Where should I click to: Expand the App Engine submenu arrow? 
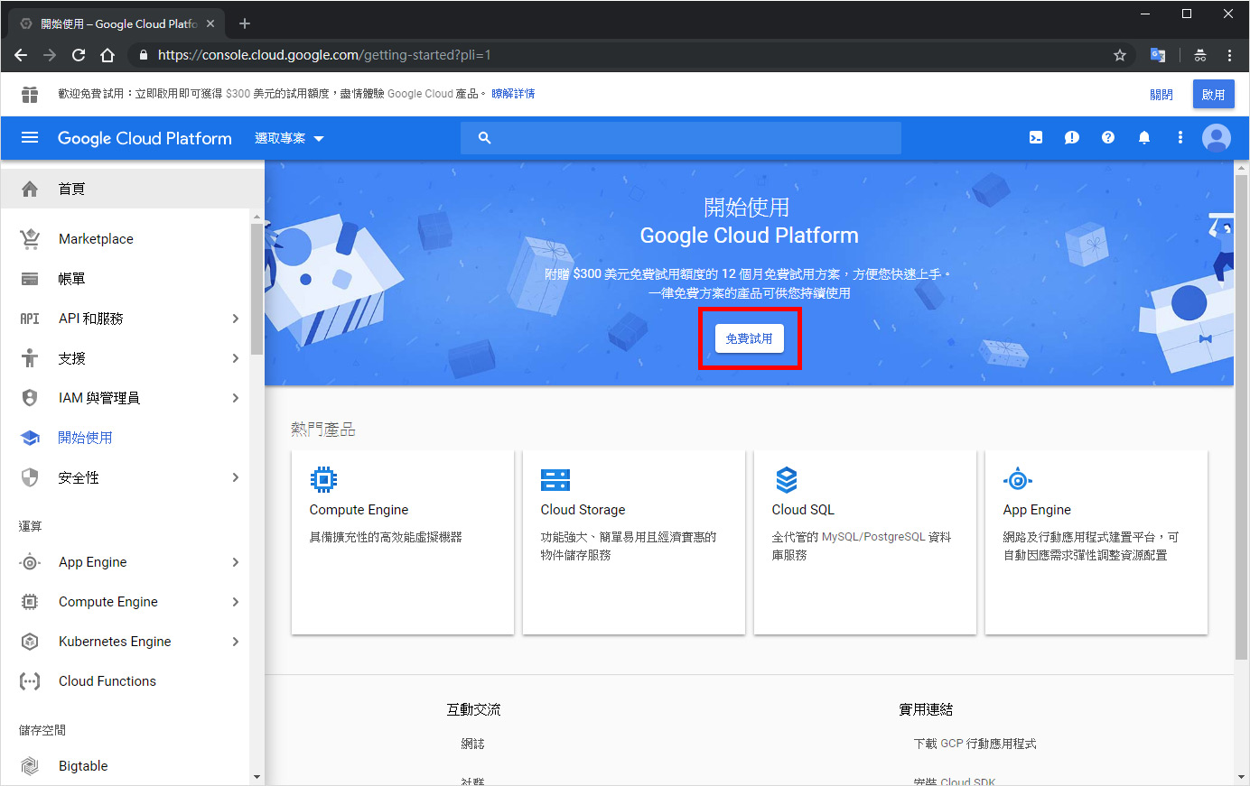[x=235, y=562]
